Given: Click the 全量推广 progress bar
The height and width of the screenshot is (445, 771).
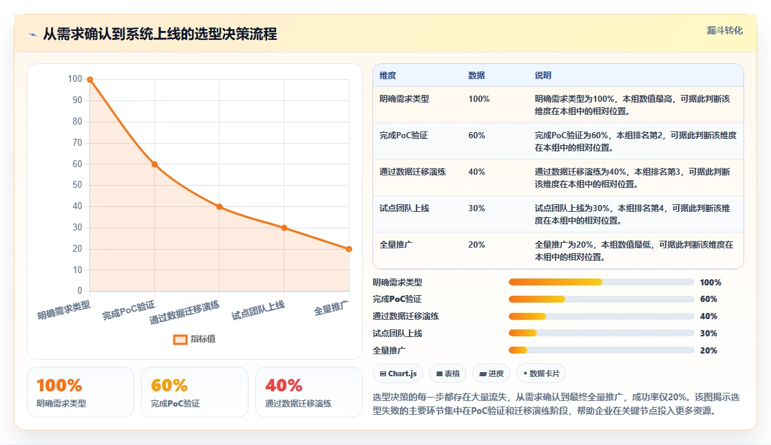Looking at the screenshot, I should pos(602,350).
